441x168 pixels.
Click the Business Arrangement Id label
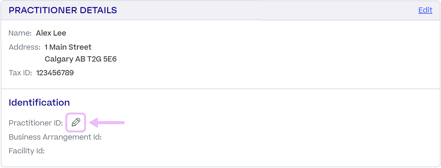point(55,137)
